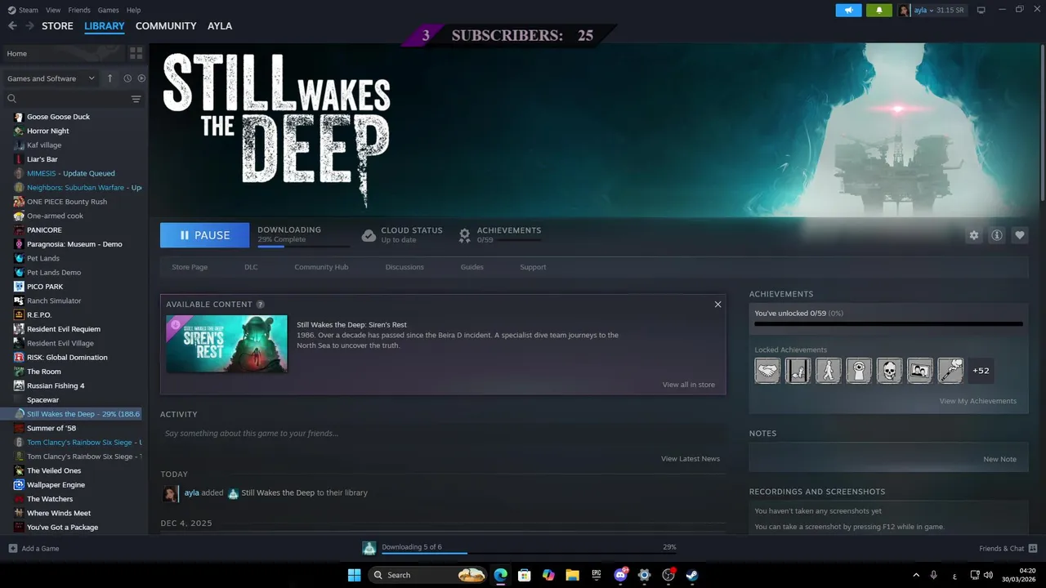
Task: Click the Add a Game plus icon
Action: pos(12,549)
